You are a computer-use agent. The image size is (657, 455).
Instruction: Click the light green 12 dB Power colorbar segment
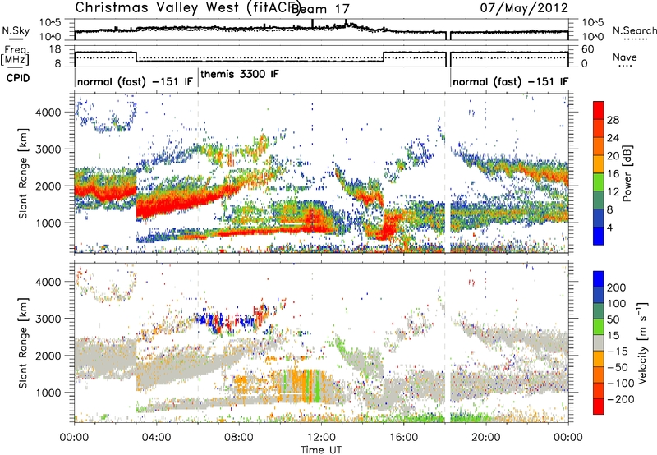599,182
